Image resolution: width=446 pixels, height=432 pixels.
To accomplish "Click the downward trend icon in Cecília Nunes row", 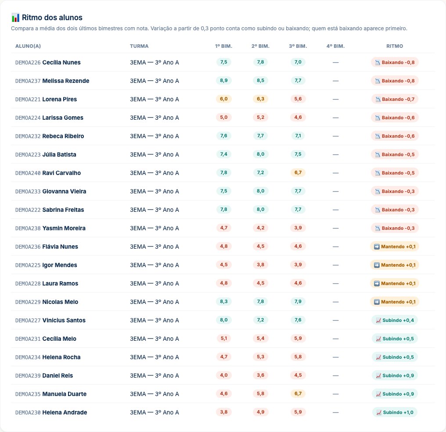I will pos(378,63).
